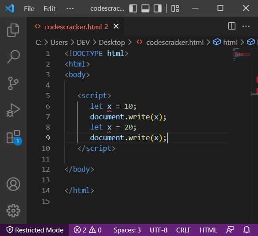Image resolution: width=258 pixels, height=236 pixels.
Task: Open notifications bell
Action: (246, 230)
